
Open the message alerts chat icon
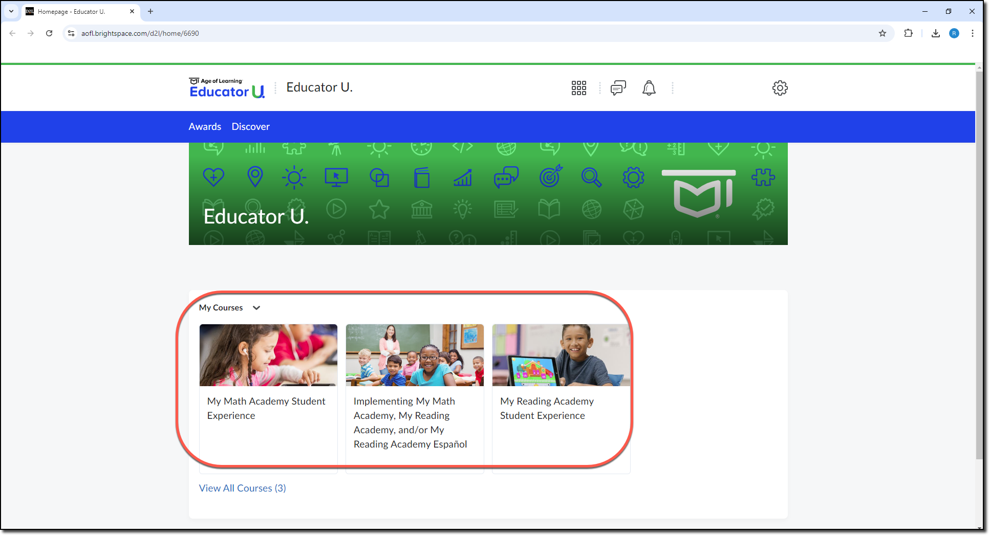pyautogui.click(x=618, y=88)
